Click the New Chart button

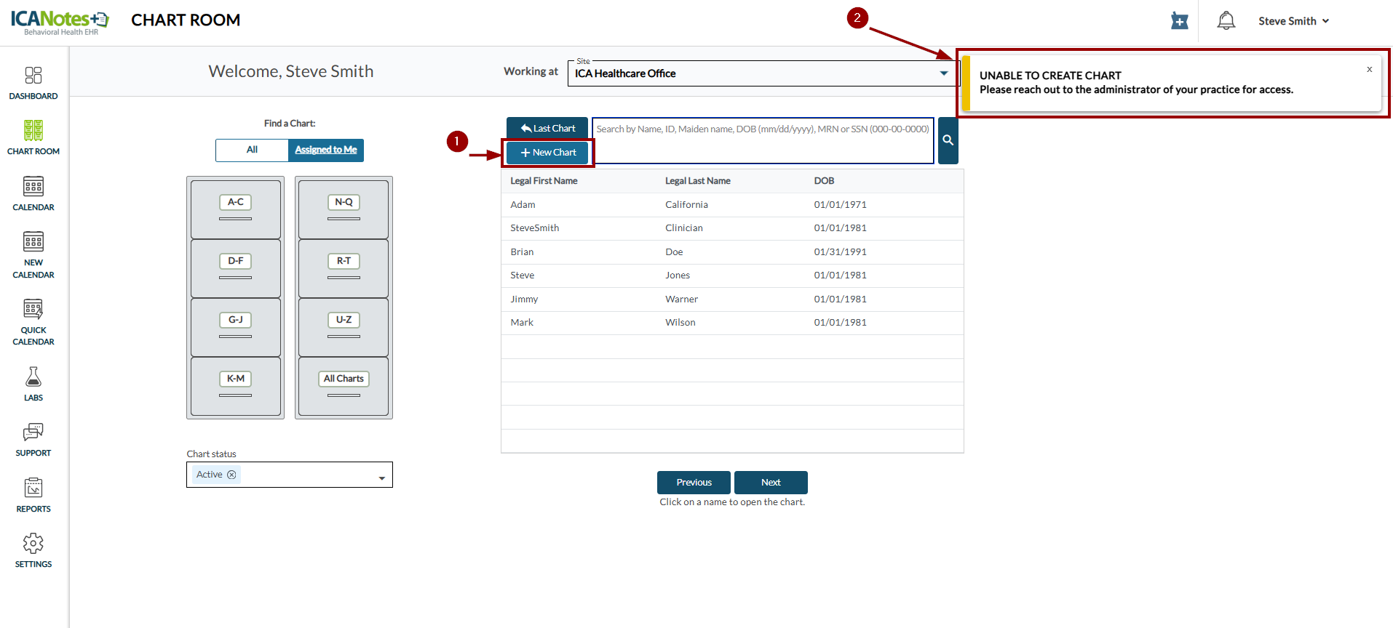click(x=547, y=153)
